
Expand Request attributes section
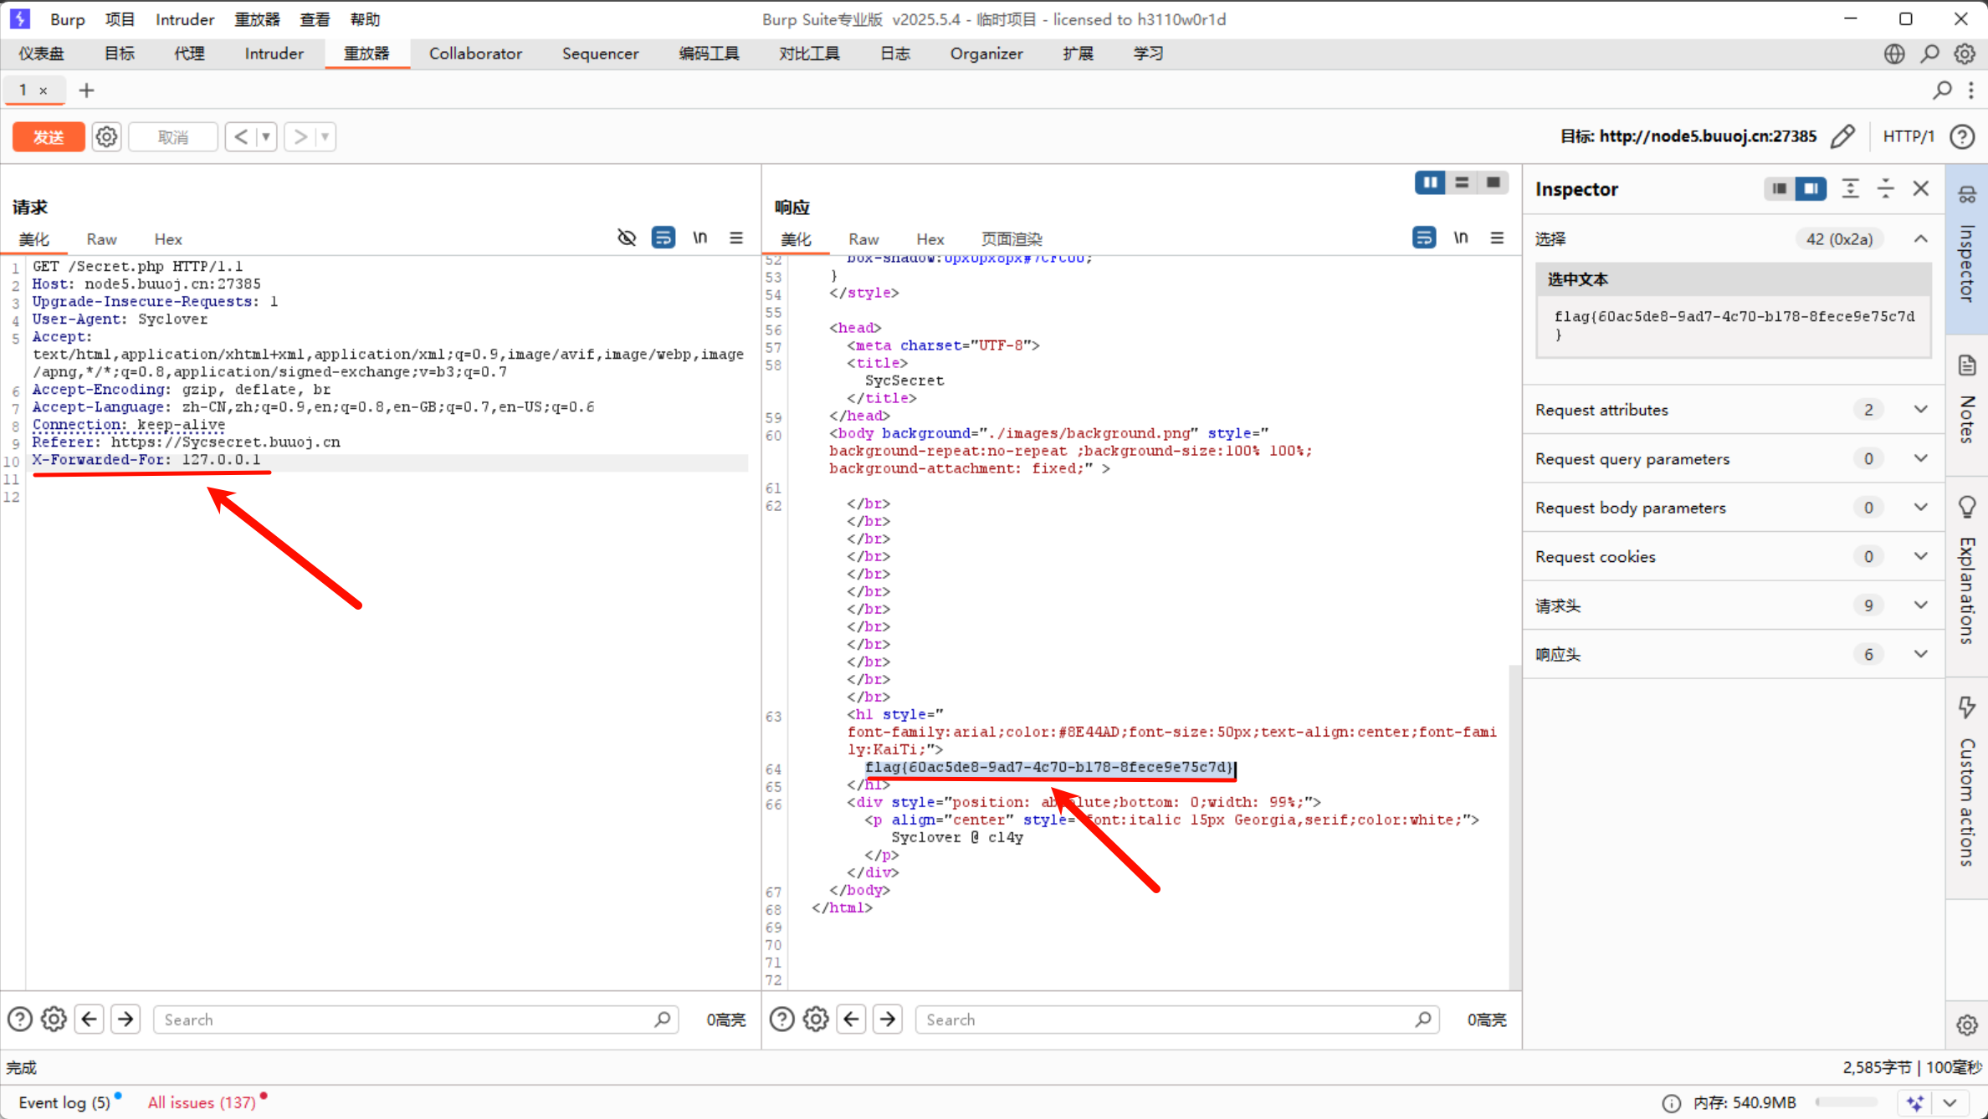pyautogui.click(x=1920, y=410)
